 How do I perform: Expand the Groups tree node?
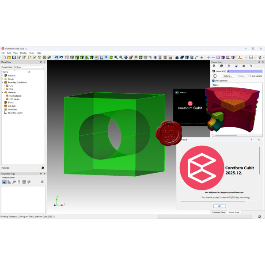(3, 79)
